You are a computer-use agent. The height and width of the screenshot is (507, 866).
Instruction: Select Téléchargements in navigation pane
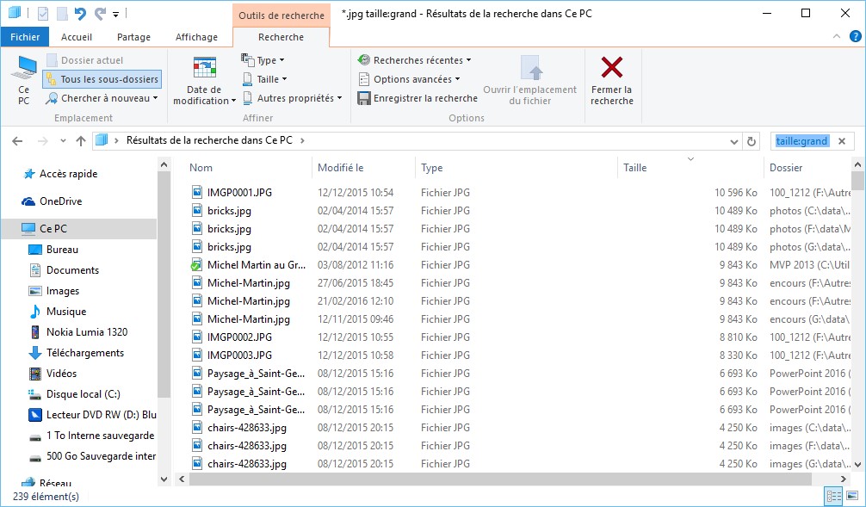84,353
